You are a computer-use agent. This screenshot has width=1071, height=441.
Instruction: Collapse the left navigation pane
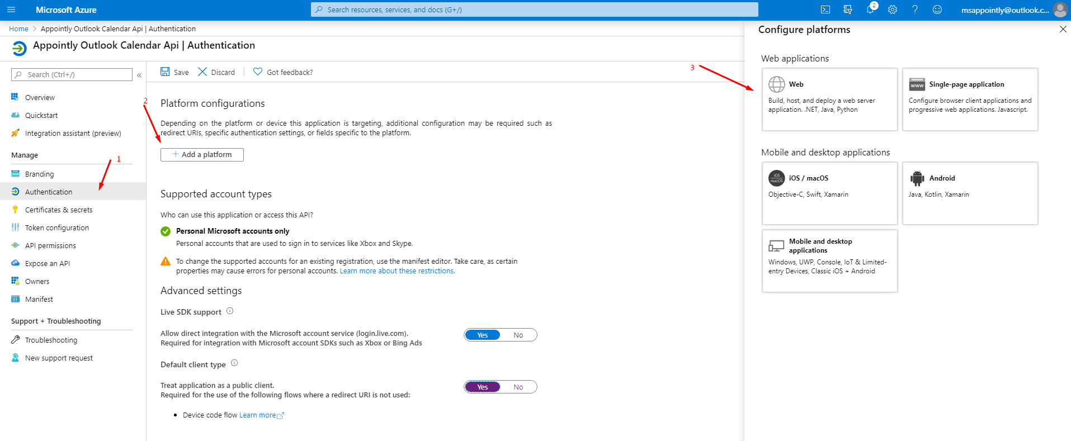click(139, 75)
